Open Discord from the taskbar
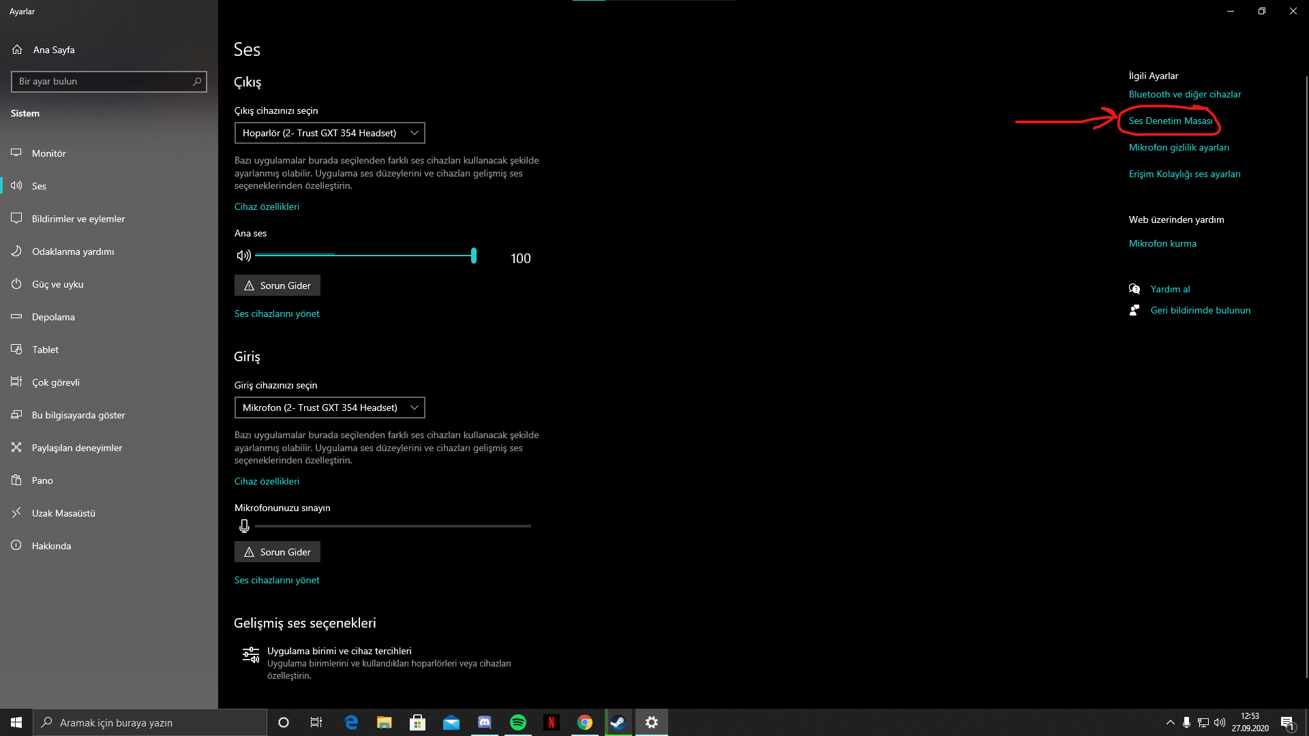 point(485,722)
